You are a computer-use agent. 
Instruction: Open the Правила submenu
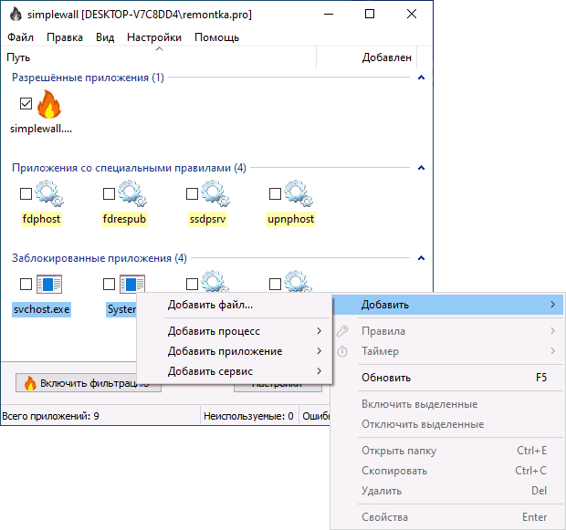(447, 331)
